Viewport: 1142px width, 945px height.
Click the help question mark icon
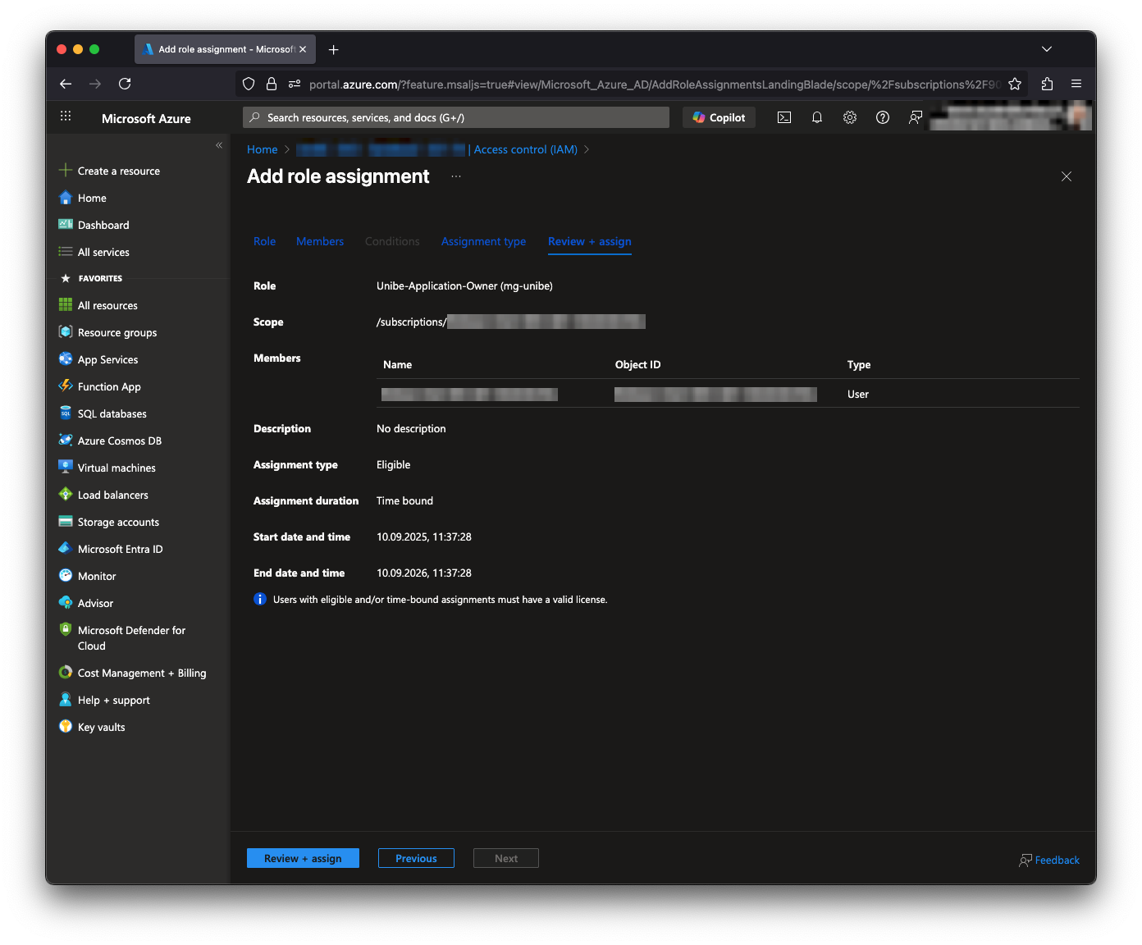[x=883, y=117]
